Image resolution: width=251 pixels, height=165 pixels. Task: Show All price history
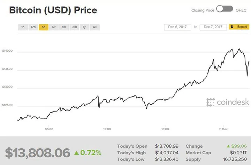click(94, 27)
